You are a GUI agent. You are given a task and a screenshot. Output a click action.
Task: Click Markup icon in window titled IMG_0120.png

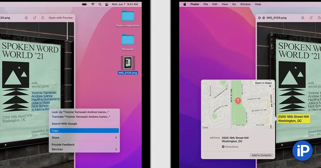tap(303, 18)
